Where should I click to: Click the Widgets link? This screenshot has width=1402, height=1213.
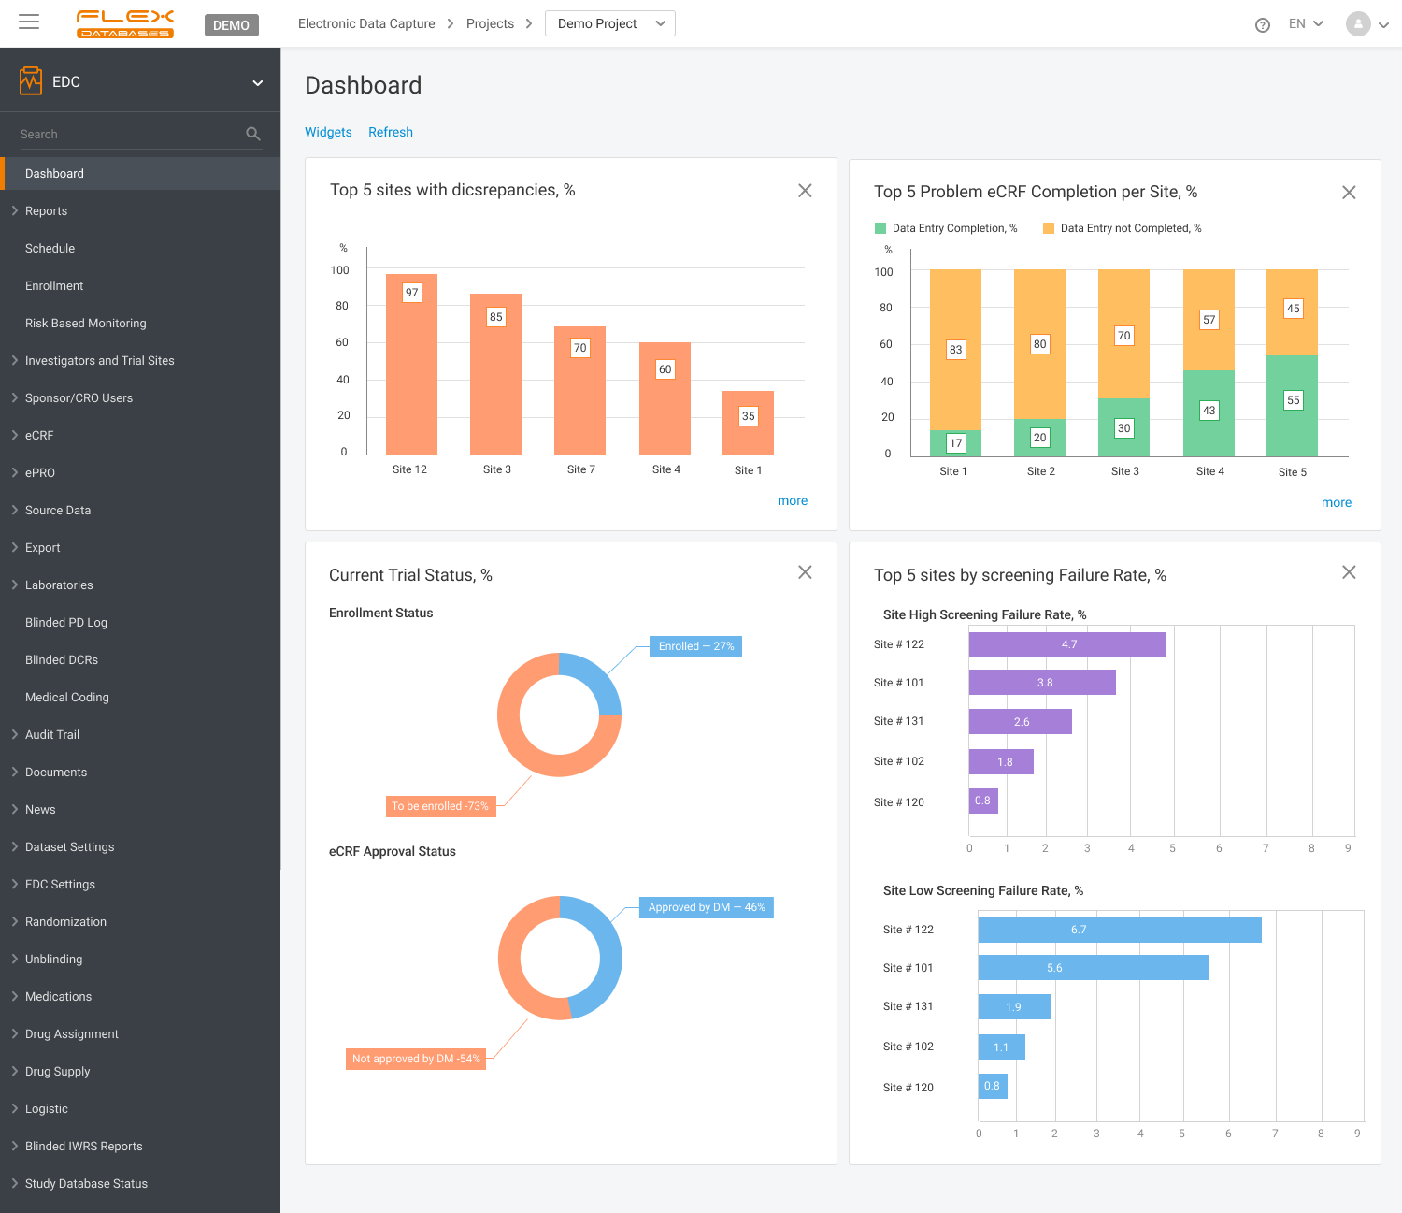pyautogui.click(x=328, y=132)
